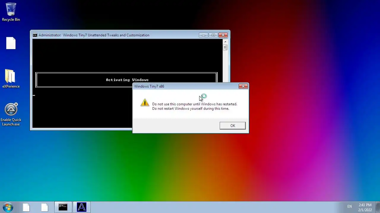Open the clock showing 2:41 PM
380x213 pixels.
(365, 207)
